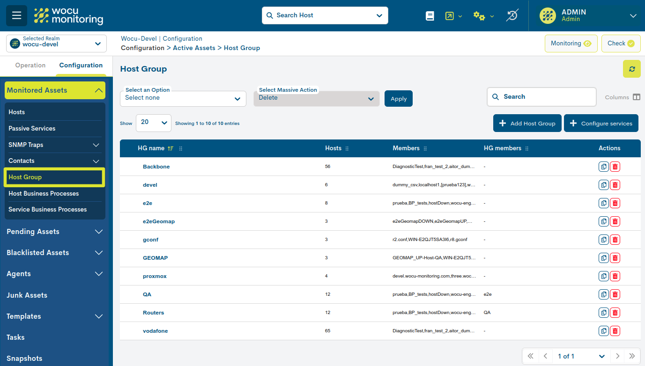Click Configure services button
645x366 pixels.
601,123
